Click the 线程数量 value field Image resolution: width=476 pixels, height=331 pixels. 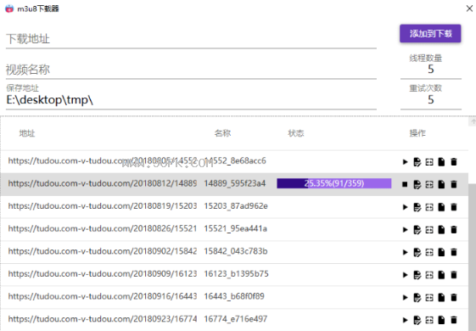tap(431, 70)
